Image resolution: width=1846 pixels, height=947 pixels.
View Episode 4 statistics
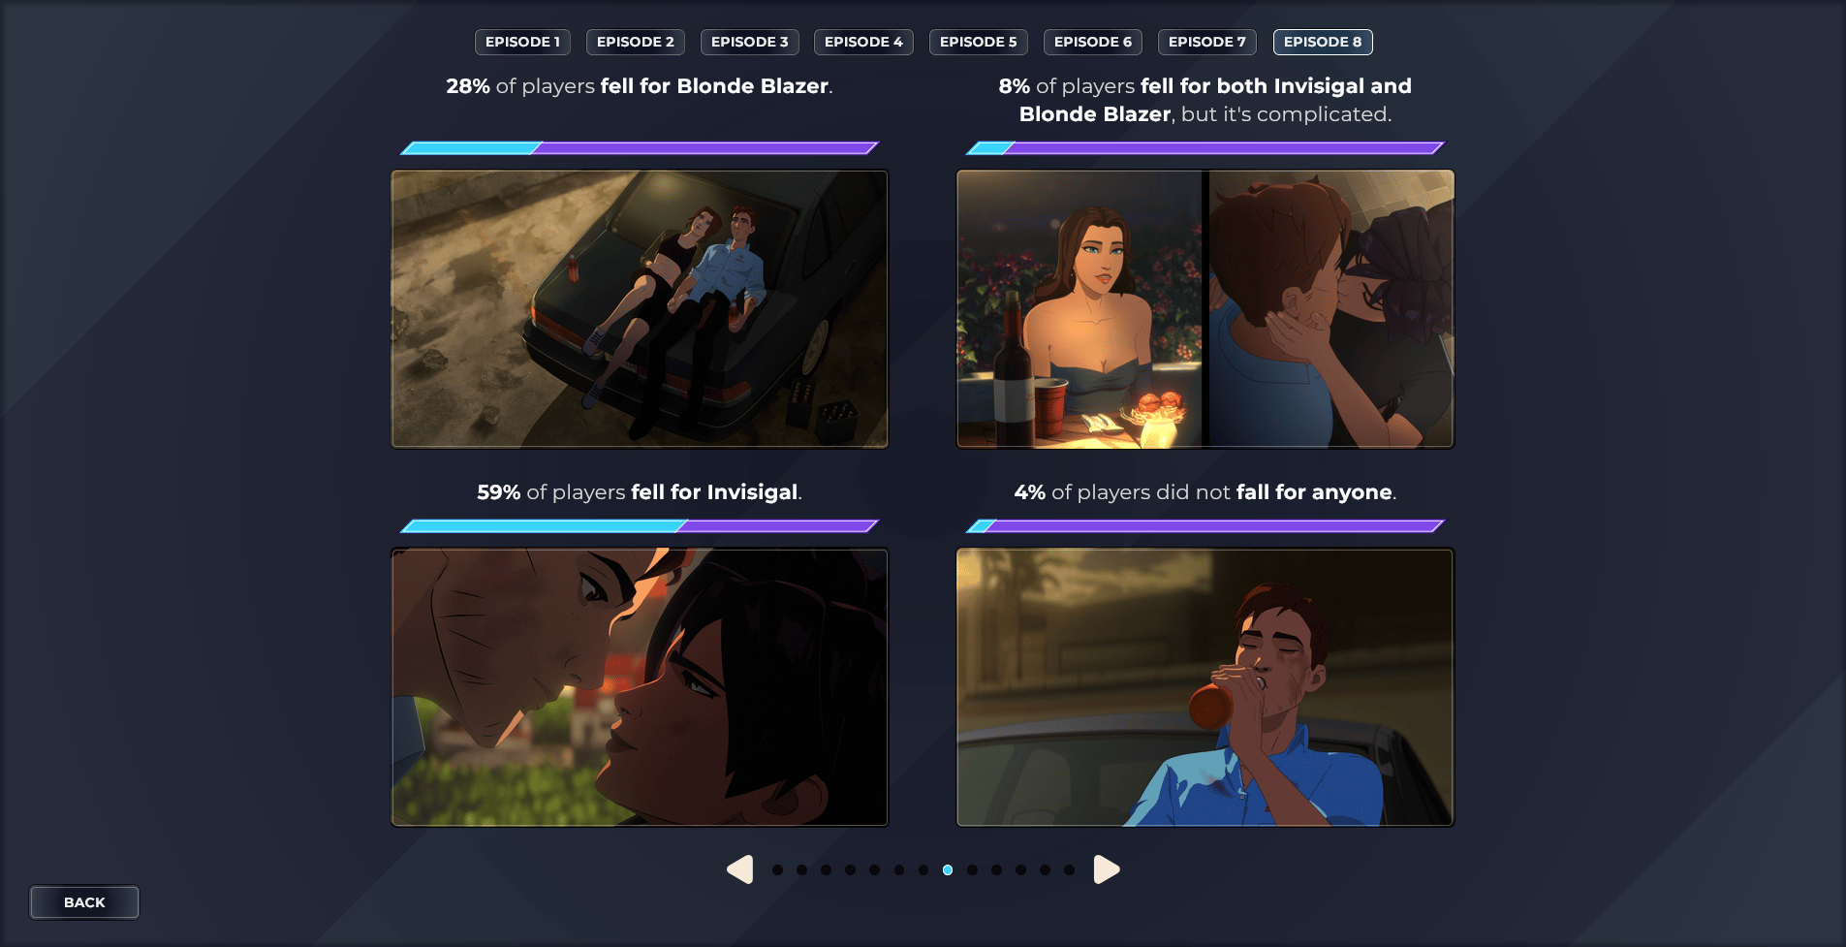pos(862,42)
